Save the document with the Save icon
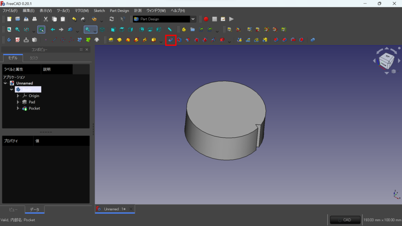The width and height of the screenshot is (402, 226). 26,19
